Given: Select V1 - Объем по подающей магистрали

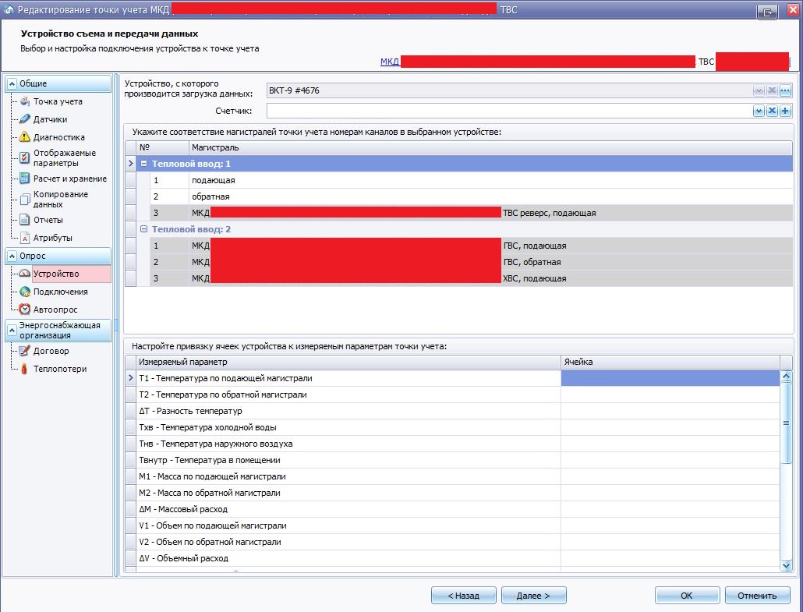Looking at the screenshot, I should (x=348, y=525).
